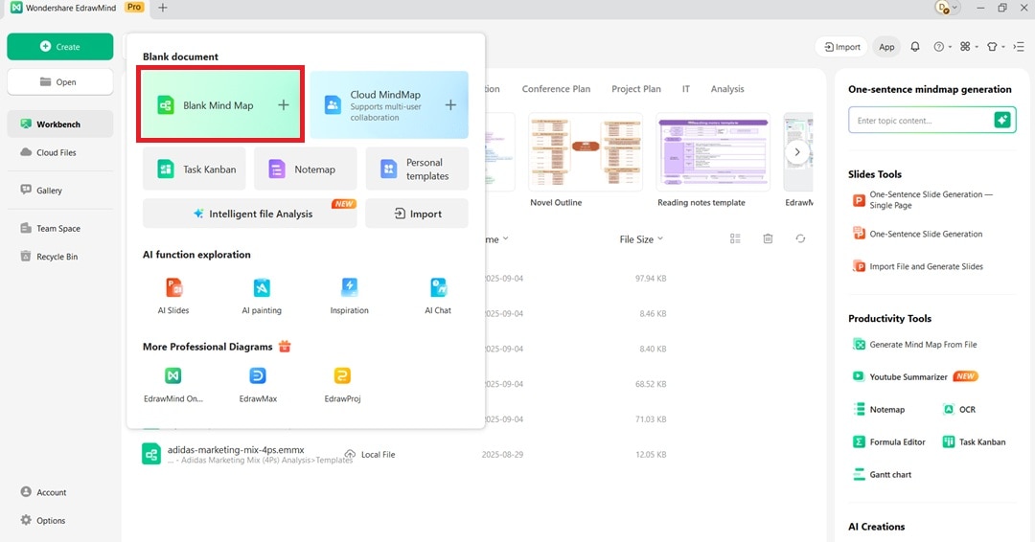Open Task Kanban in Productivity Tools
This screenshot has height=542, width=1035.
974,441
